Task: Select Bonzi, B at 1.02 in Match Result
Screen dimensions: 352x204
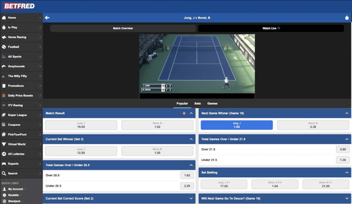Action: [x=157, y=125]
